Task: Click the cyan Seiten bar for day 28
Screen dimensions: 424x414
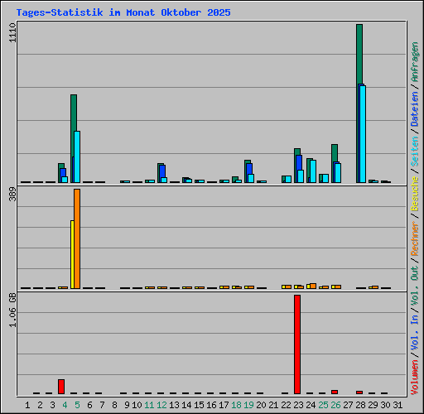Action: (363, 134)
